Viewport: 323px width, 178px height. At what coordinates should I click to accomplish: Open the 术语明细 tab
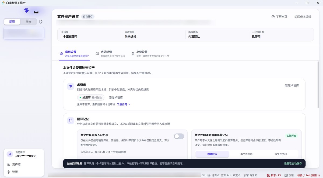(x=110, y=54)
